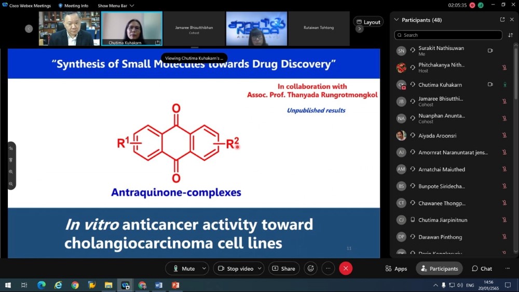The image size is (519, 292).
Task: Open the reactions emoji button
Action: (311, 269)
